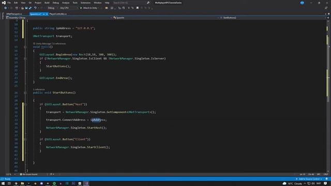Open the View menu

pos(23,3)
